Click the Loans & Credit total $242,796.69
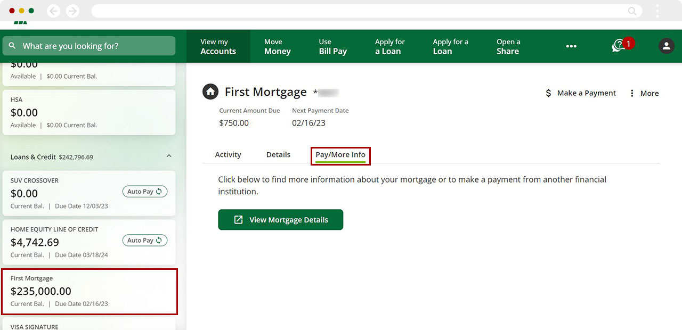The image size is (682, 330). click(x=76, y=157)
